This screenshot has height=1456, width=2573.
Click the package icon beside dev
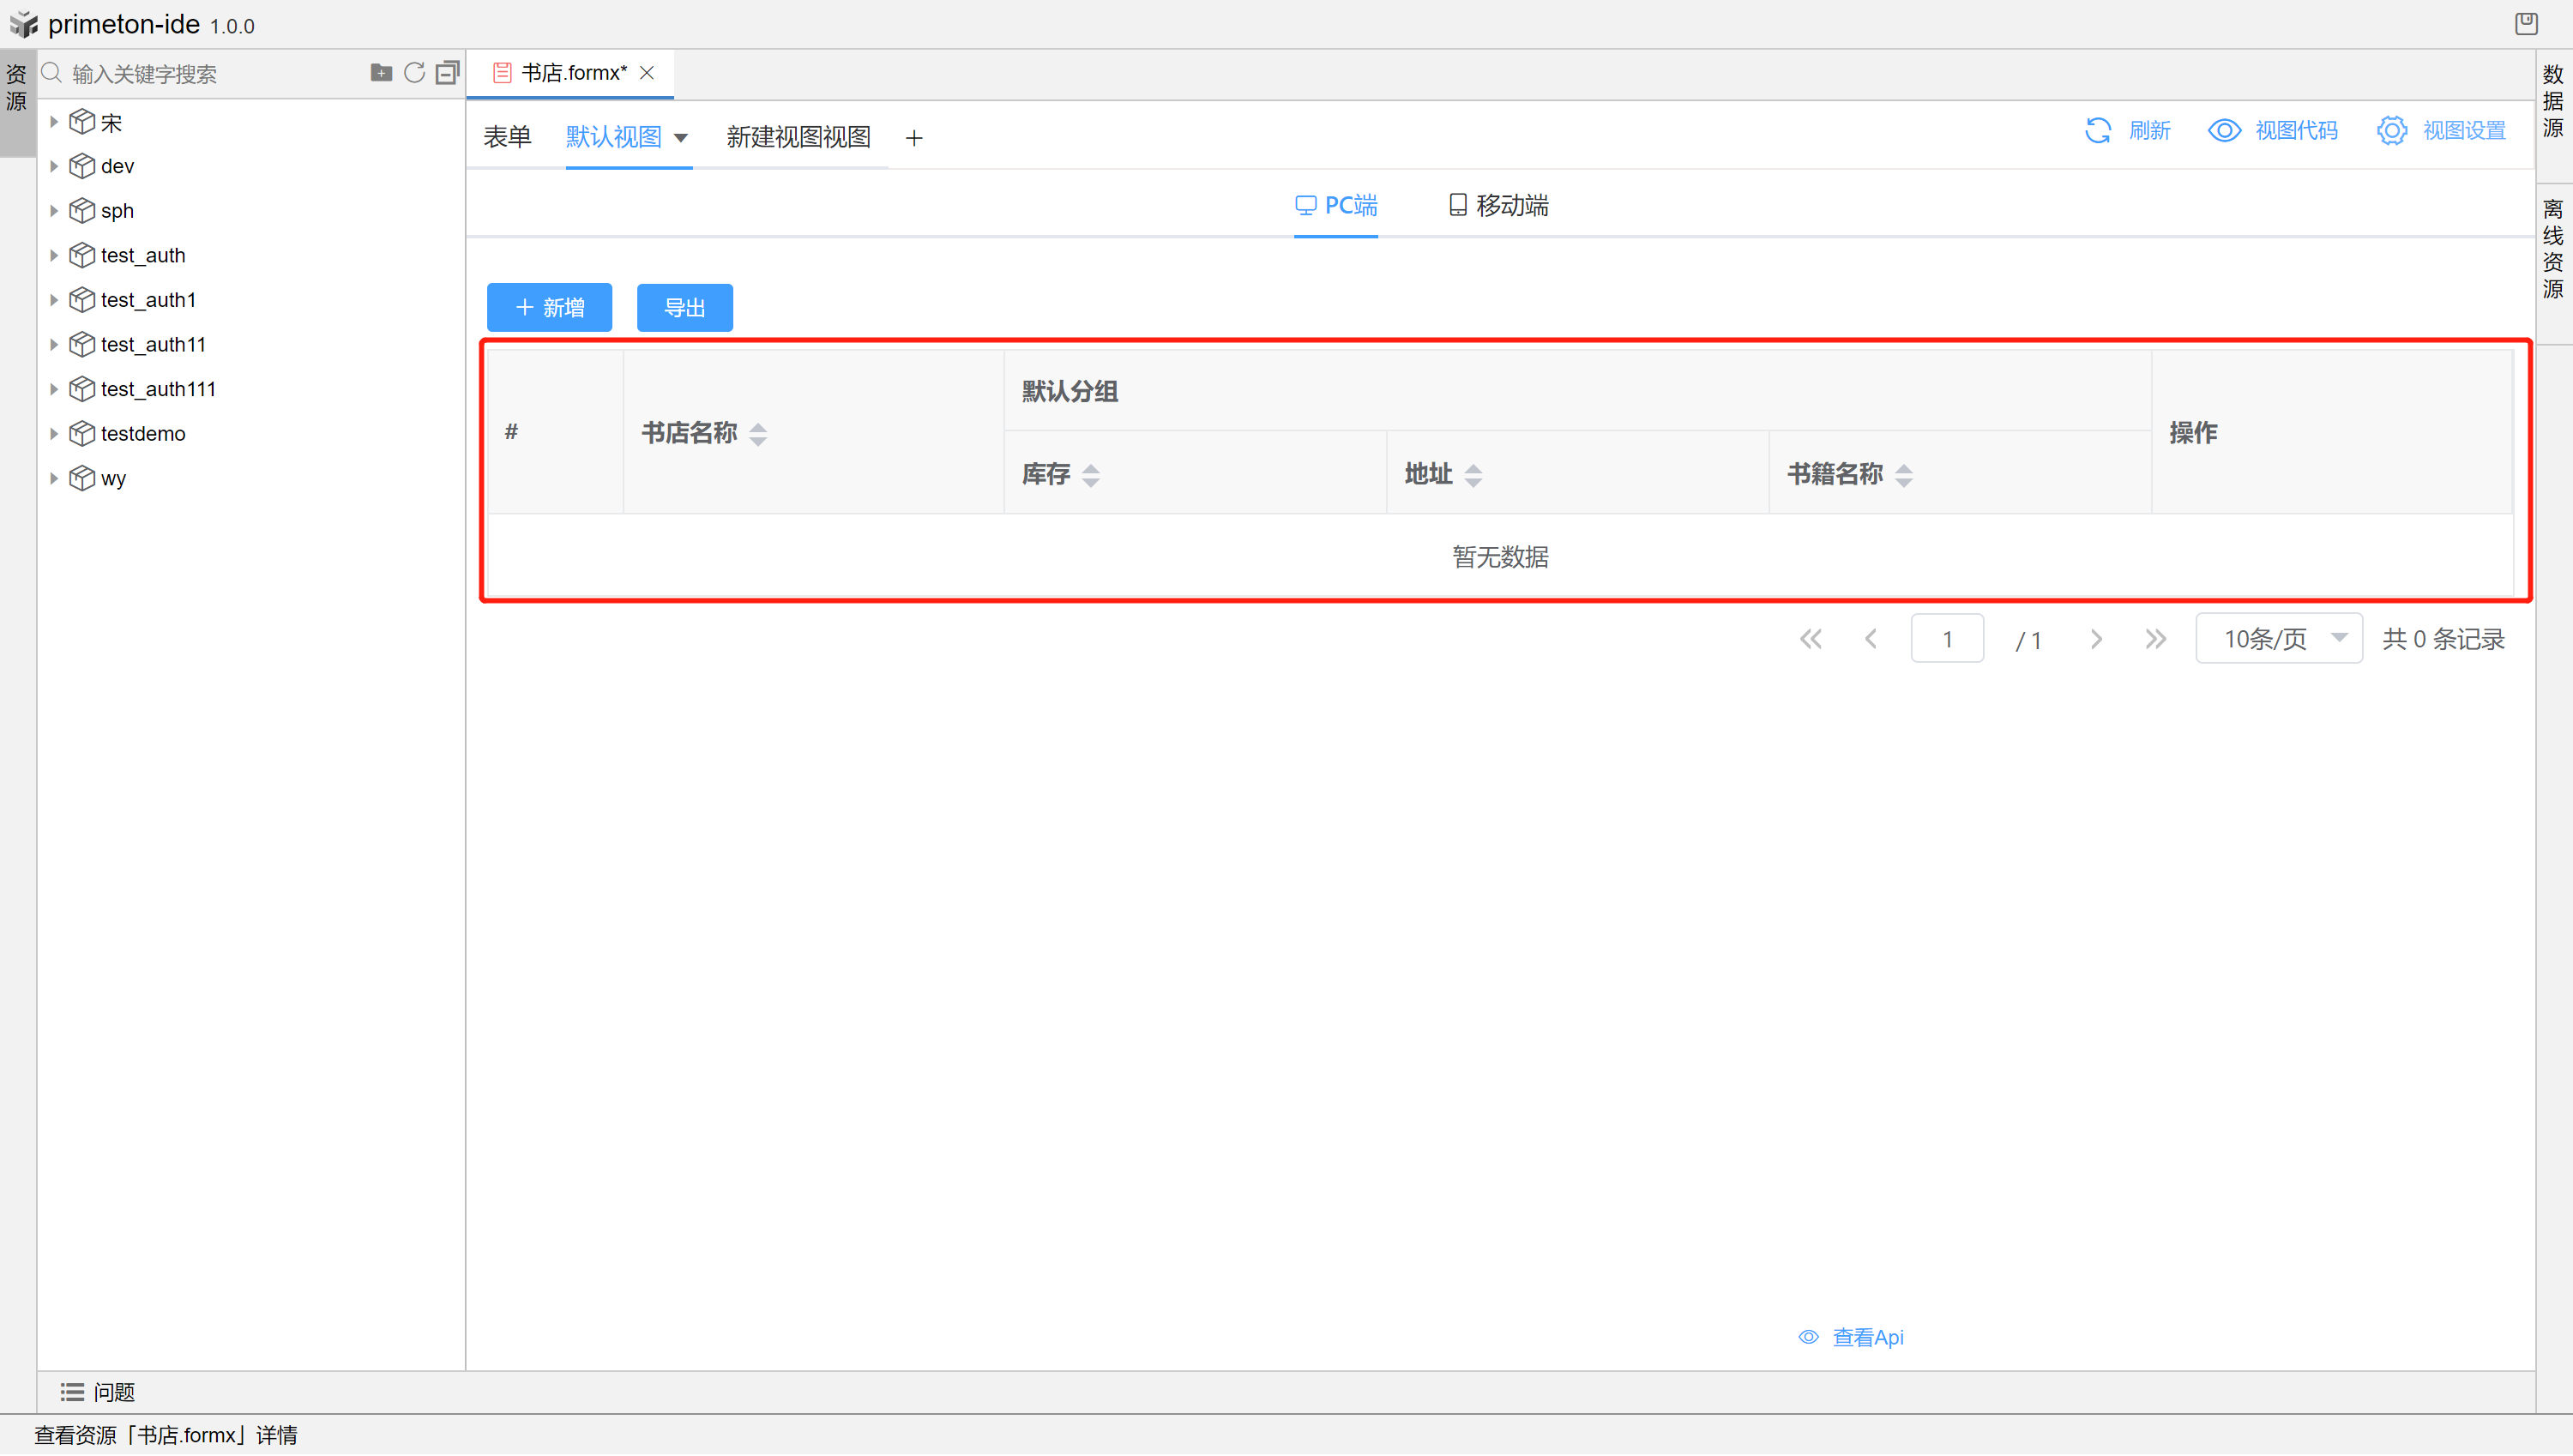click(82, 166)
